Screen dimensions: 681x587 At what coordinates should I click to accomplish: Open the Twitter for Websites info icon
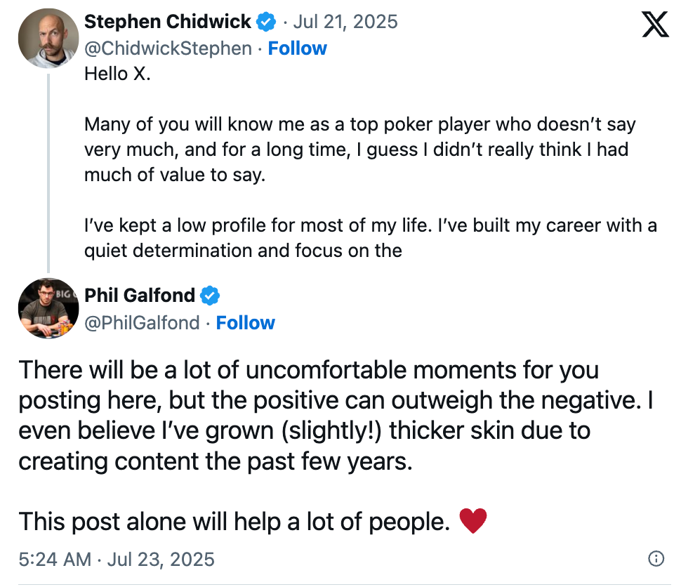656,558
